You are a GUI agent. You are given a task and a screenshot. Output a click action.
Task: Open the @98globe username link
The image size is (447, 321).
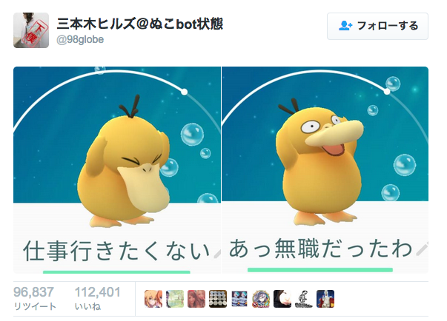pos(80,39)
